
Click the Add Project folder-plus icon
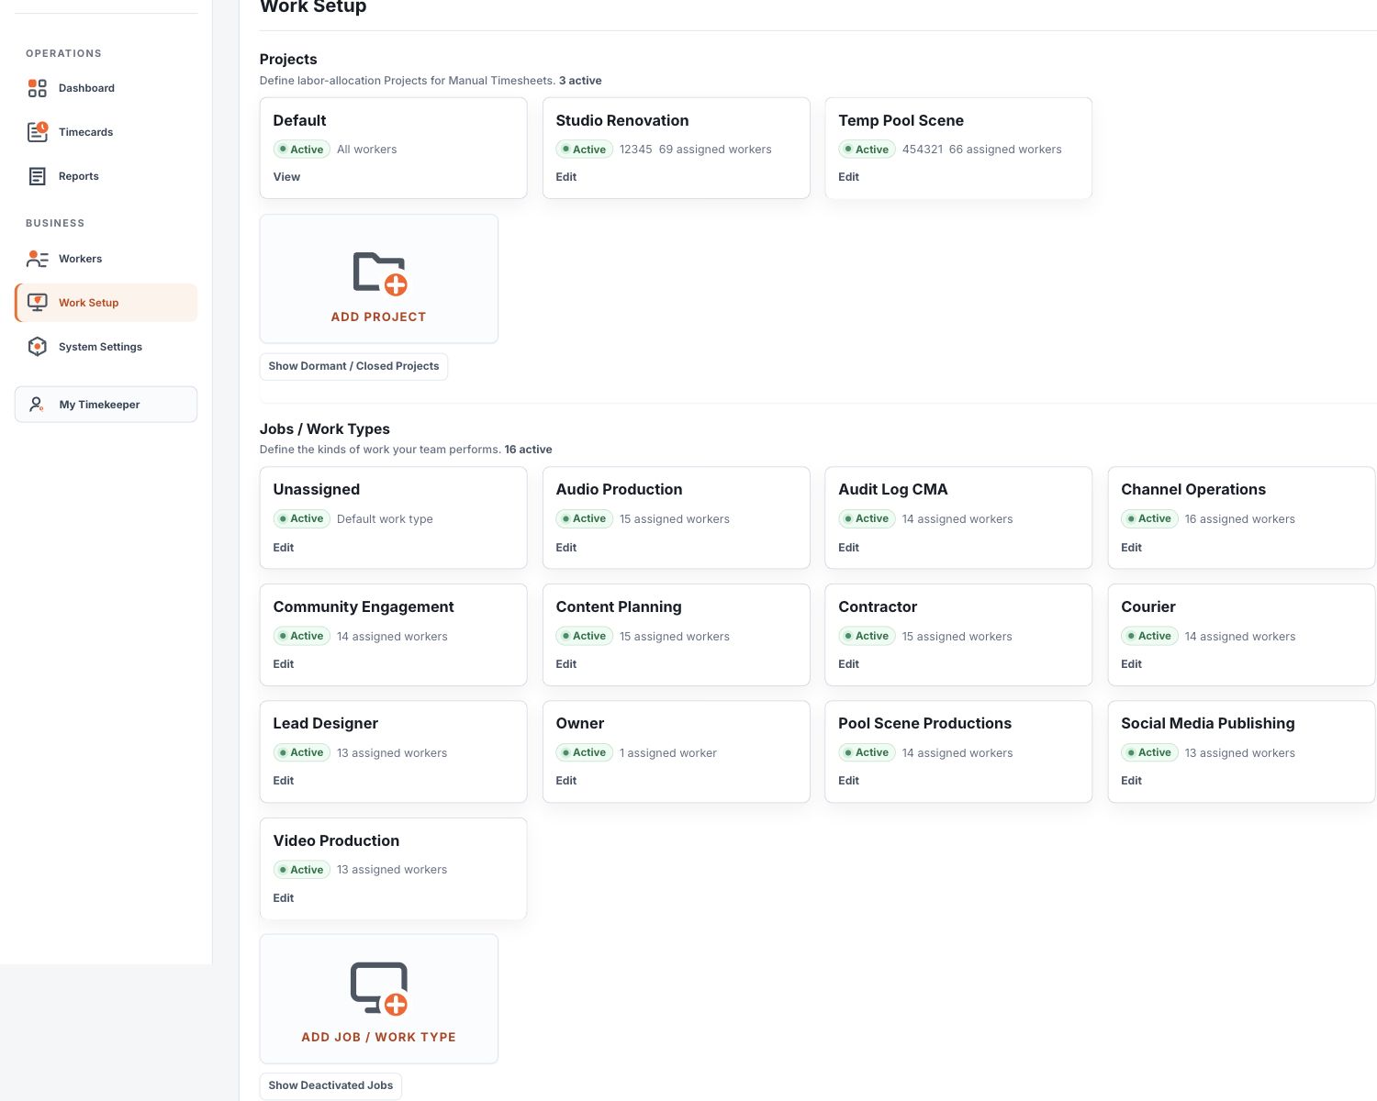[379, 273]
